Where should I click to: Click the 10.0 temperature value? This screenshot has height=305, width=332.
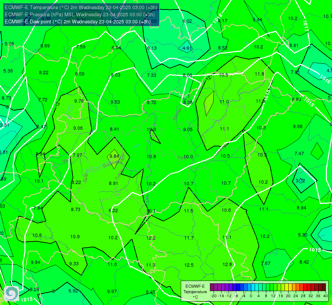188,157
